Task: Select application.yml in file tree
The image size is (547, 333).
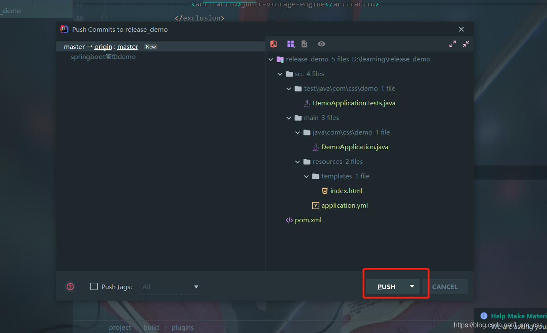Action: click(x=344, y=205)
